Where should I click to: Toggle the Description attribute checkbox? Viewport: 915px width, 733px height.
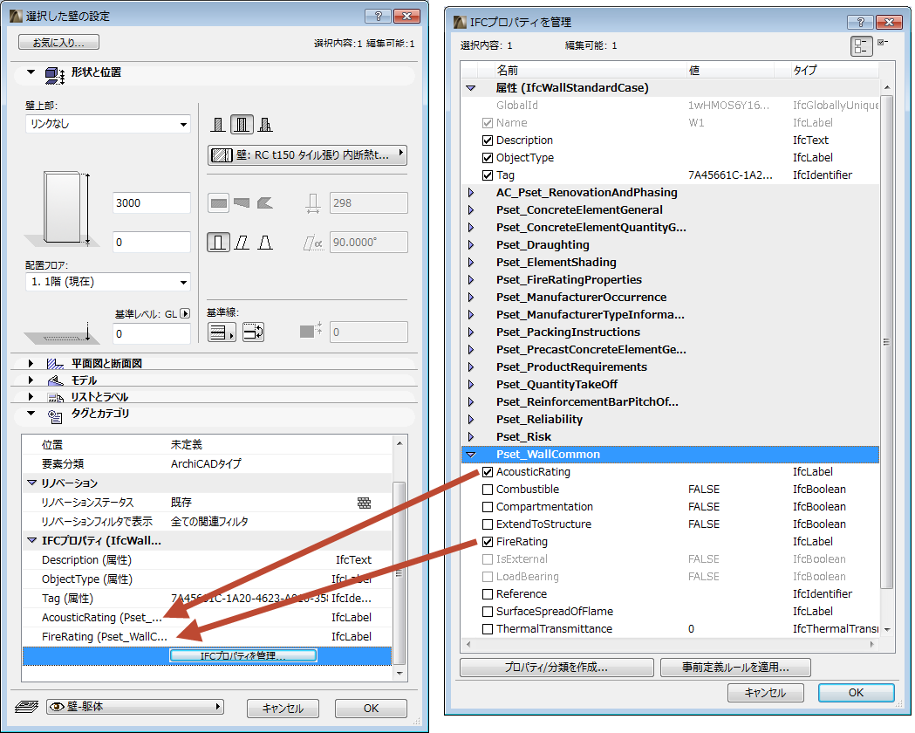(x=488, y=140)
